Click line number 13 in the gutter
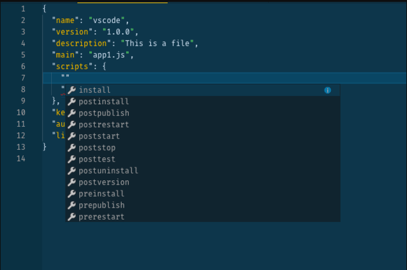Screen dimensions: 407x270 (21, 147)
